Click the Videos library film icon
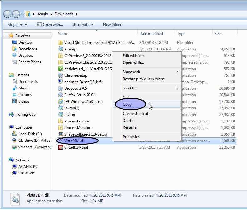Image resolution: width=247 pixels, height=210 pixels. (x=14, y=101)
